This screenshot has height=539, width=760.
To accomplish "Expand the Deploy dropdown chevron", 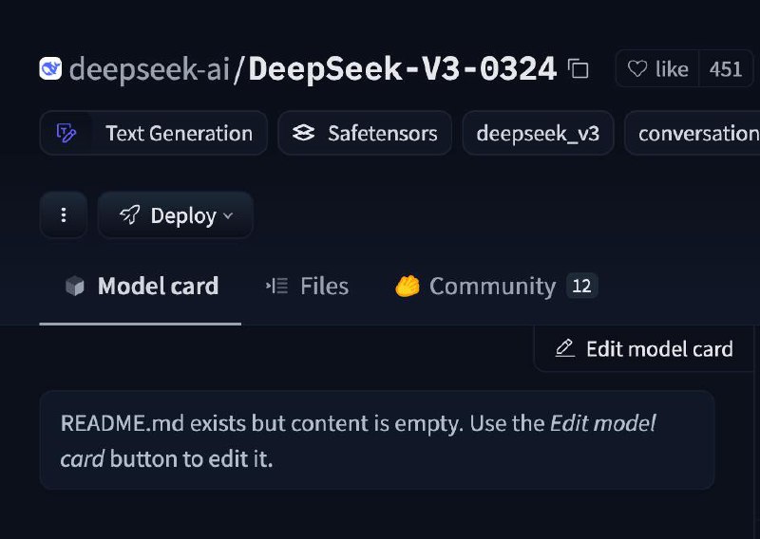I will (228, 216).
